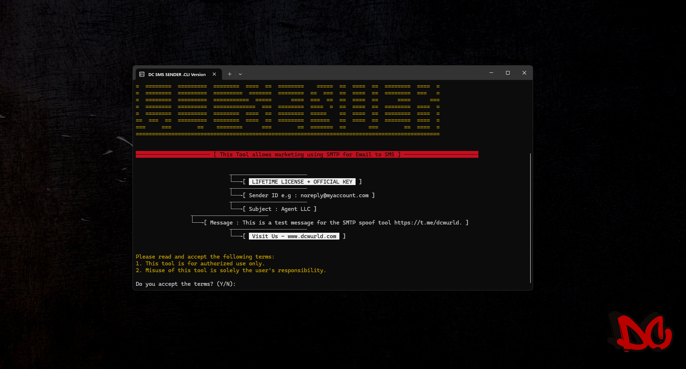Click the terminal icon in the tab

(142, 74)
